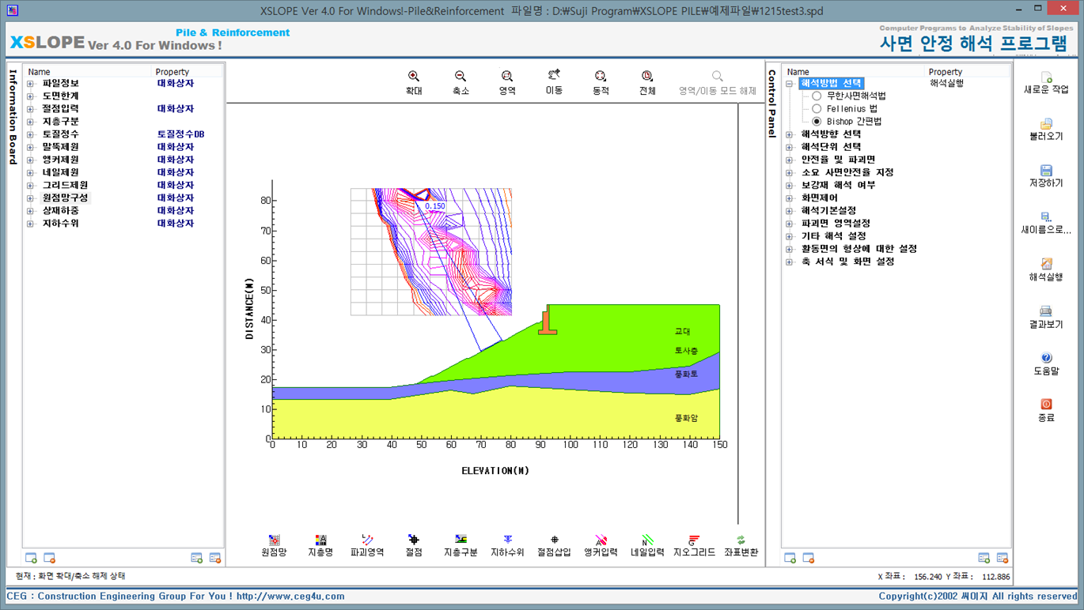Click the 네일입력 nail input tool
Viewport: 1084px width, 610px height.
647,545
